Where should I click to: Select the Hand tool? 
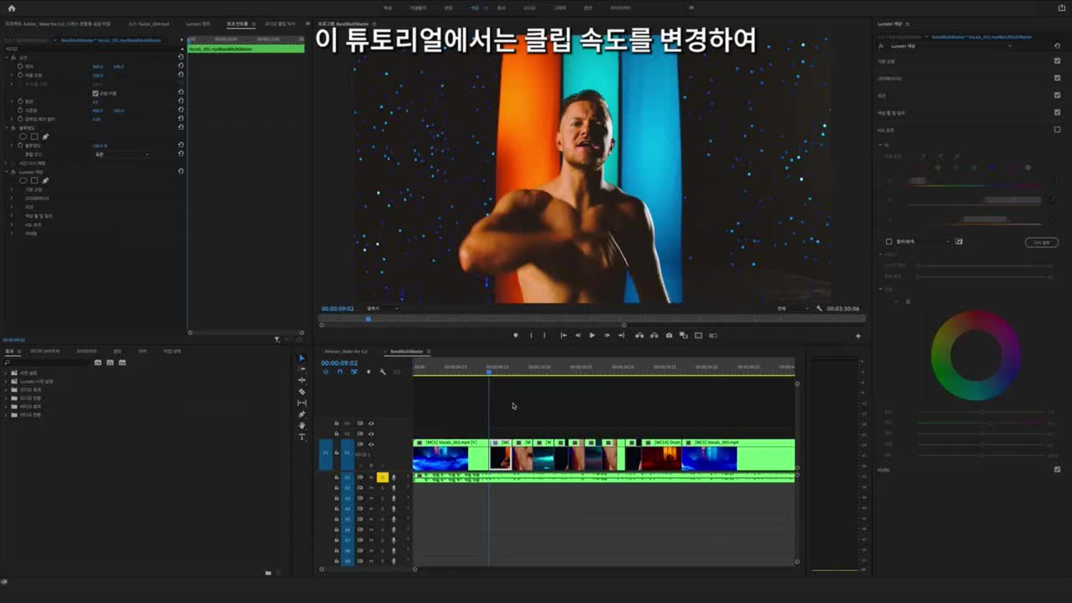tap(301, 425)
